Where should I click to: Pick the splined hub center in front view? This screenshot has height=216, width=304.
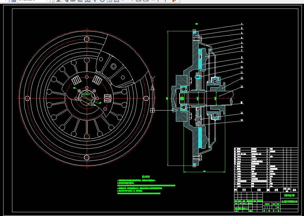(x=87, y=98)
